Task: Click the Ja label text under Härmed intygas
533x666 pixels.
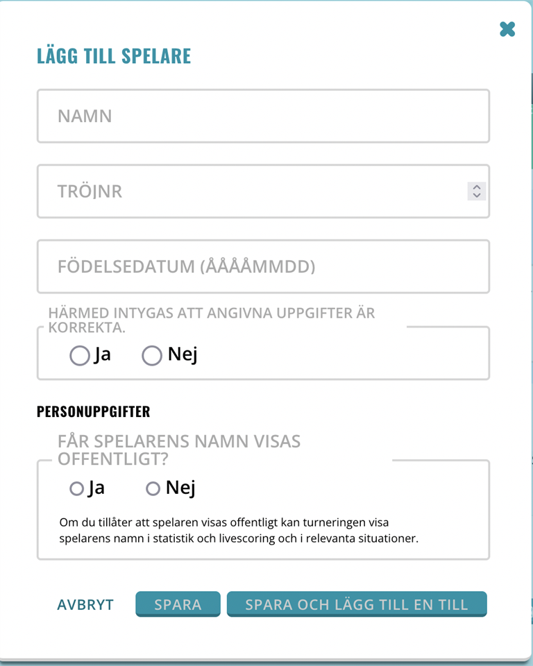Action: tap(103, 355)
